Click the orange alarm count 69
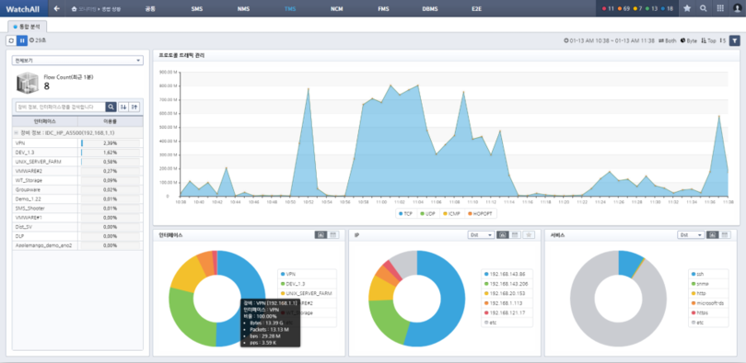 [x=623, y=8]
